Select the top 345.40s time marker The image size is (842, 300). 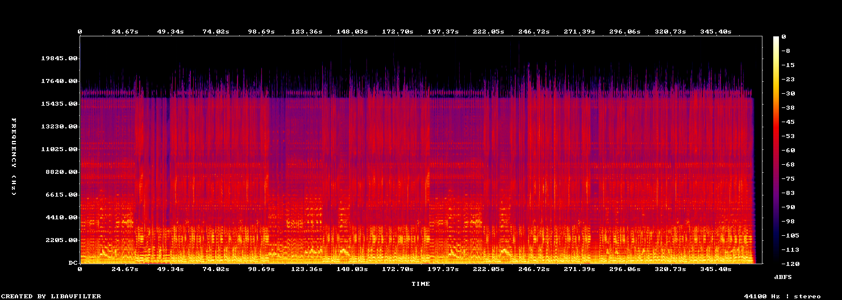coord(716,32)
